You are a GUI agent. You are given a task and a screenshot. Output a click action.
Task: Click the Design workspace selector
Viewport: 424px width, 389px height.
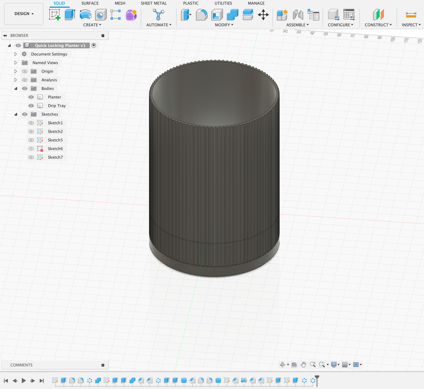(x=23, y=14)
